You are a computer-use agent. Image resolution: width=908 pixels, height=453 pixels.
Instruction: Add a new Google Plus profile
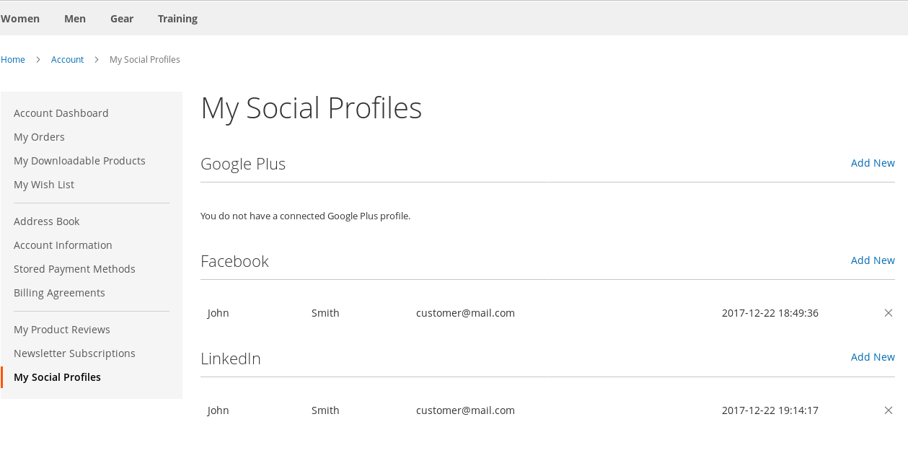pos(873,163)
